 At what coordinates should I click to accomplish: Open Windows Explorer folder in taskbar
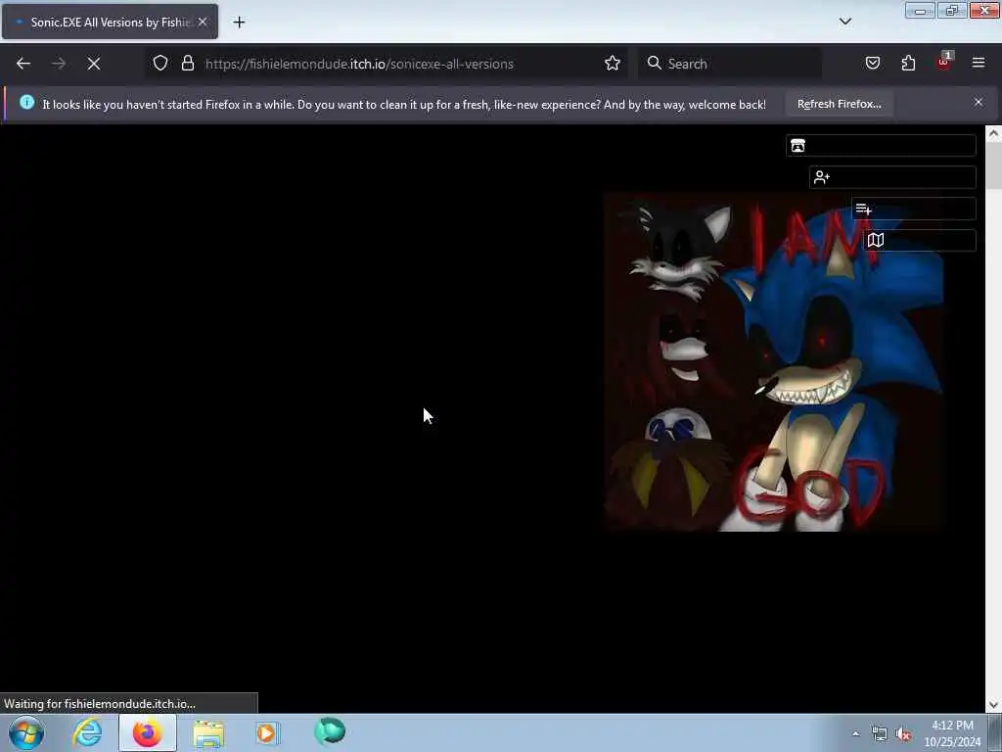pos(208,733)
